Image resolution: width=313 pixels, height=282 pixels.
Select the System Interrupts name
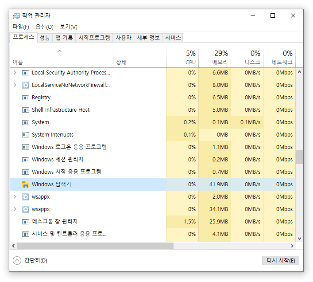click(53, 135)
